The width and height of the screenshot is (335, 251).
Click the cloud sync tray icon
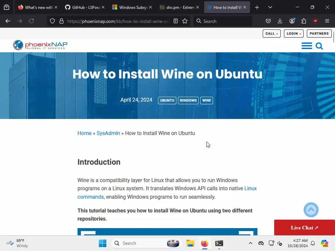[261, 243]
